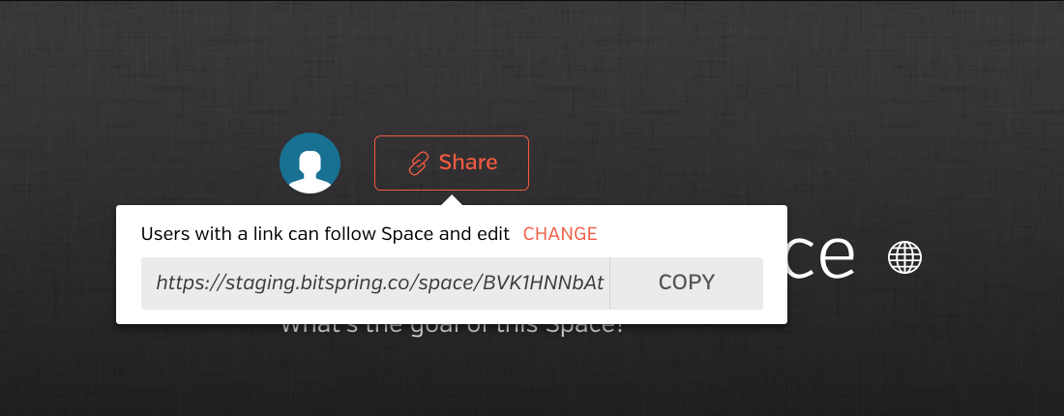1064x416 pixels.
Task: Open the Share button popover toggle
Action: coord(452,163)
